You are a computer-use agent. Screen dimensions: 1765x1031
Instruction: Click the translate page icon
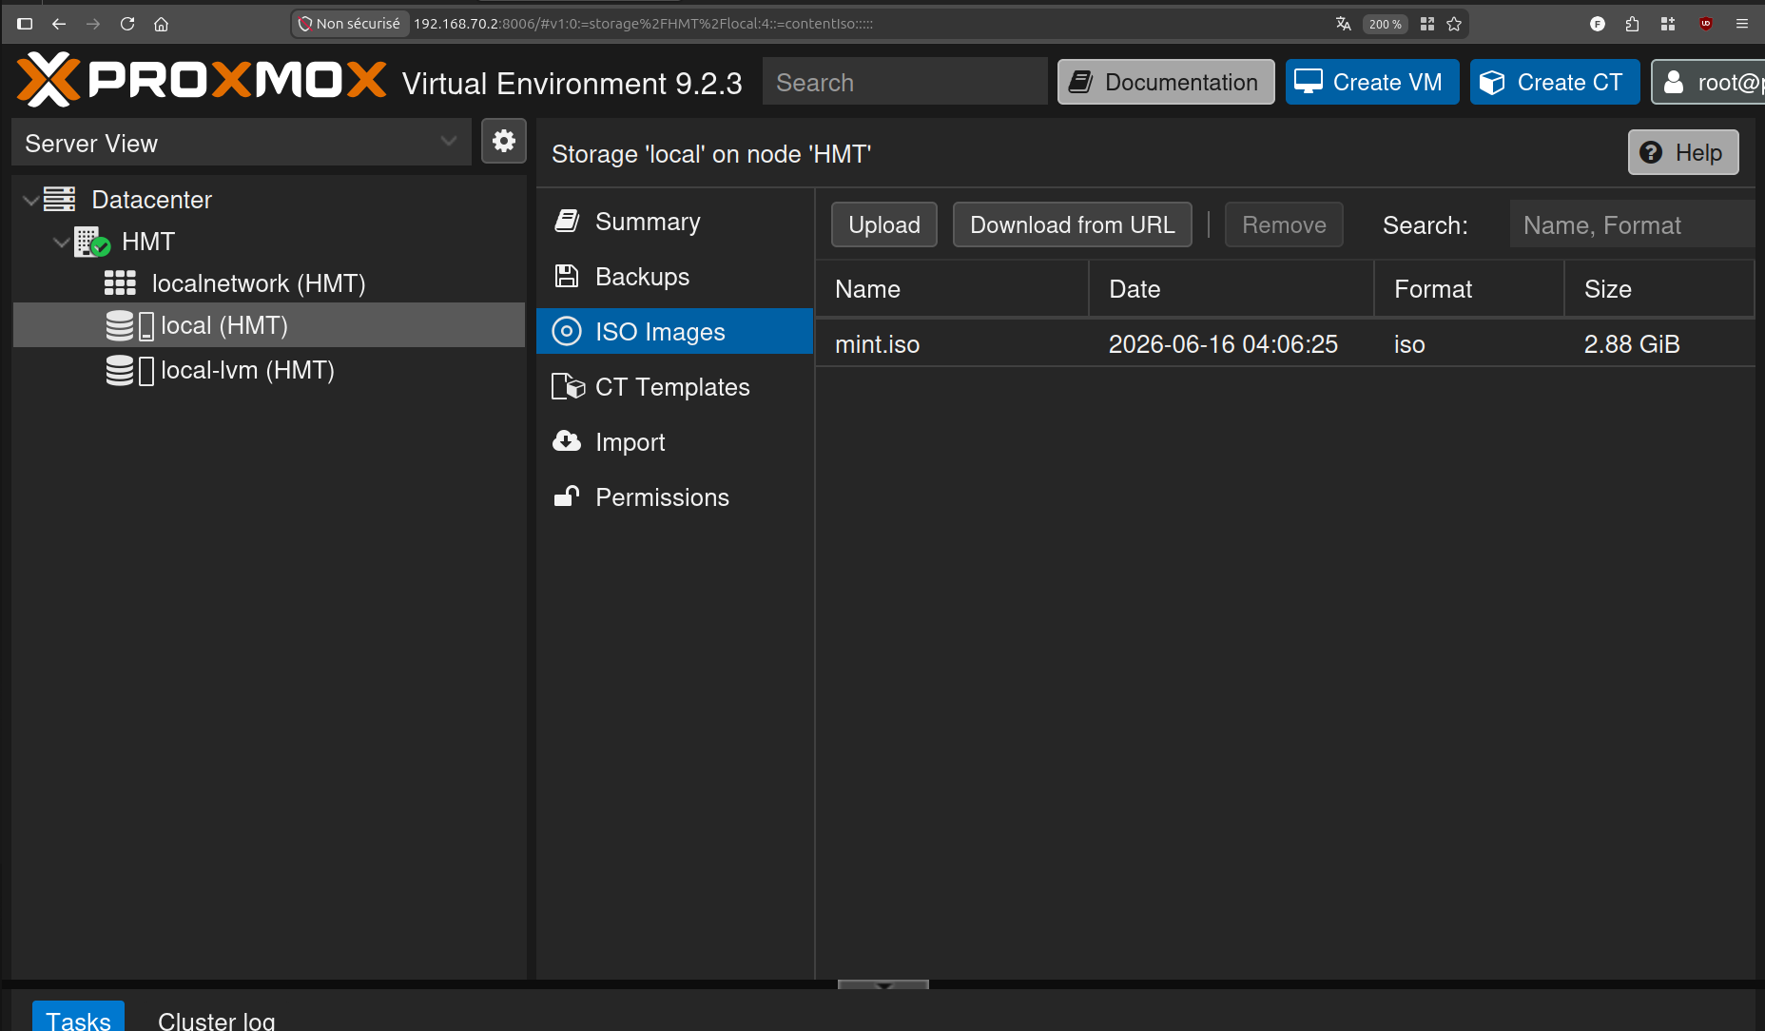point(1343,24)
